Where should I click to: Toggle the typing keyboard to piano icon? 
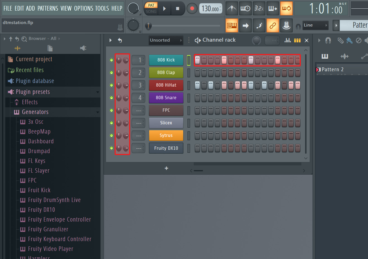pos(232,26)
